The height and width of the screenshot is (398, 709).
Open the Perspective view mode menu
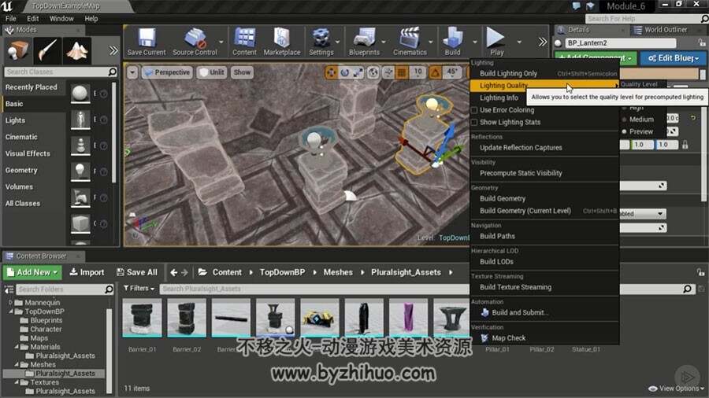[167, 72]
